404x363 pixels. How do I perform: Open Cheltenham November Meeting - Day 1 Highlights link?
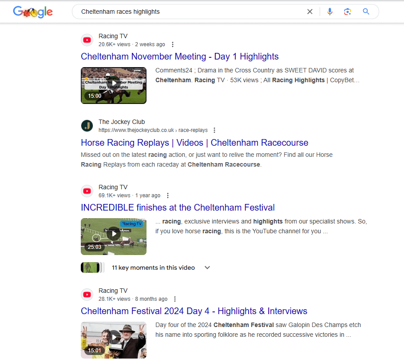point(179,56)
